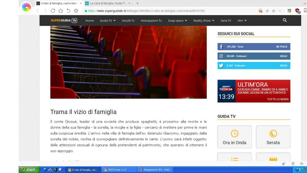
Task: Open Ascolti Tv menu item
Action: point(128,21)
